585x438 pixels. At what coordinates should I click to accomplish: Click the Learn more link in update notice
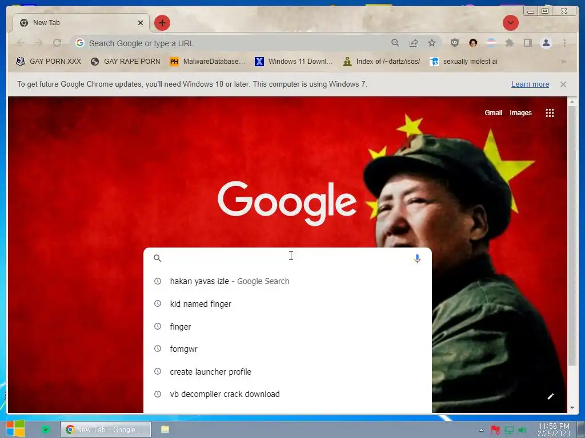pyautogui.click(x=530, y=84)
